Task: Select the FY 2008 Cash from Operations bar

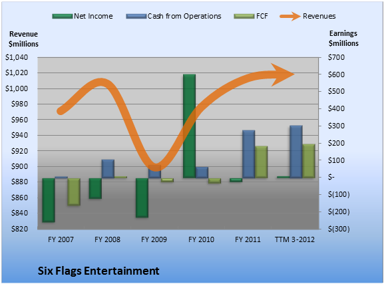Action: [x=108, y=169]
